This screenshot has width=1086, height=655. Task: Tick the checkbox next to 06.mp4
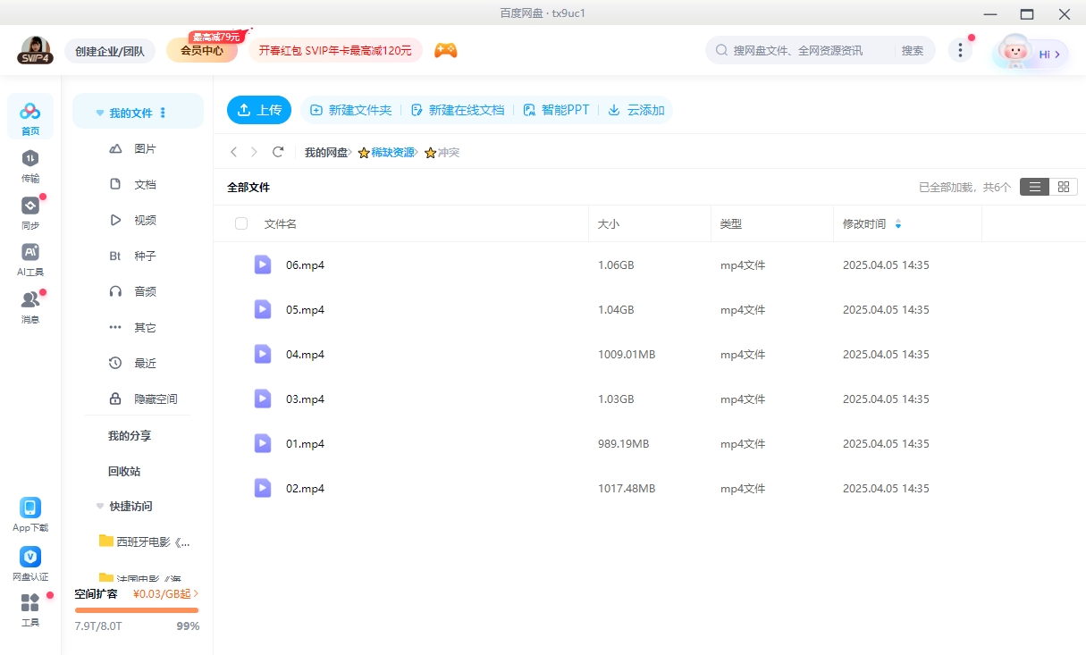(x=241, y=265)
